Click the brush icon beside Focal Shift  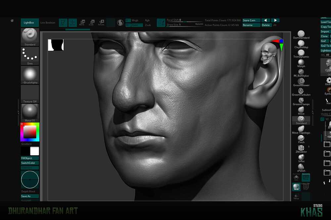pos(161,22)
